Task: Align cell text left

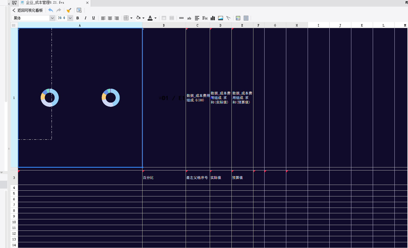Action: point(103,18)
